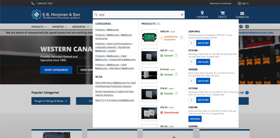The height and width of the screenshot is (138, 280).
Task: Open blog Rittal Wall Mount Enclosures post
Action: coord(115,85)
